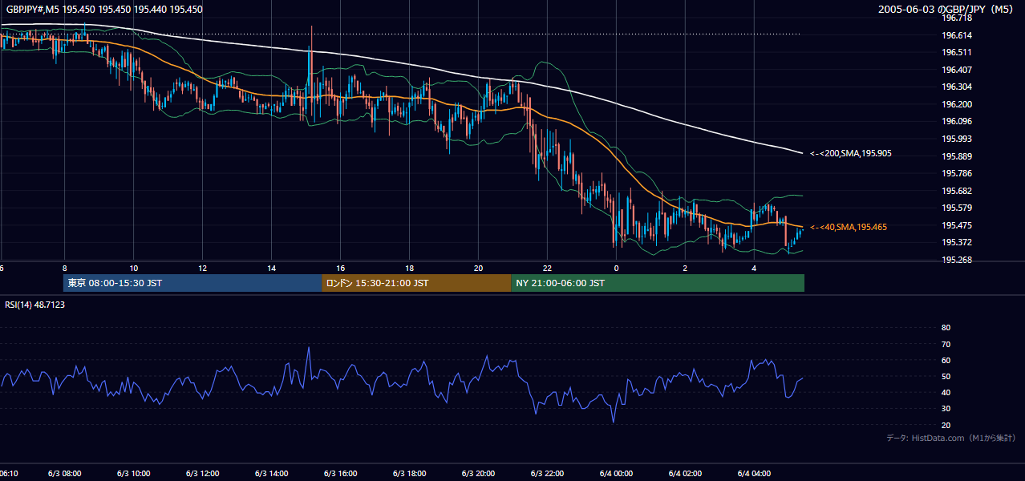Click hour tick 20 under price chart
The image size is (1025, 481).
pyautogui.click(x=478, y=268)
